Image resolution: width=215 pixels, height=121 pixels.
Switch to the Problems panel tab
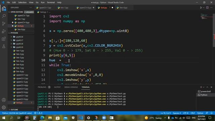42,87
